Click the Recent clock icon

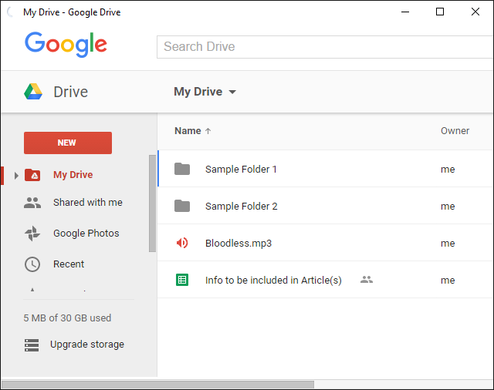pyautogui.click(x=32, y=264)
